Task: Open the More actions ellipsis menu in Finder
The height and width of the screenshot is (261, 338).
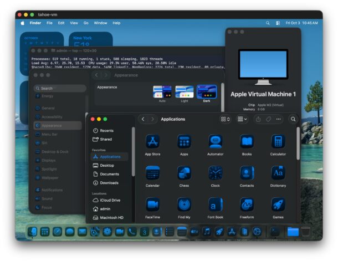Action: 279,119
